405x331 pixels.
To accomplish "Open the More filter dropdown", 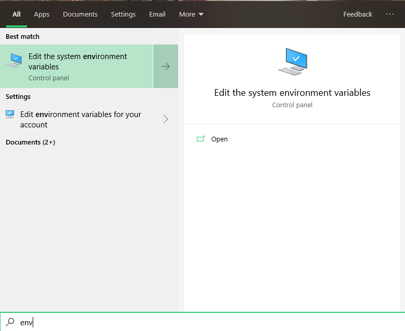I will [x=191, y=15].
